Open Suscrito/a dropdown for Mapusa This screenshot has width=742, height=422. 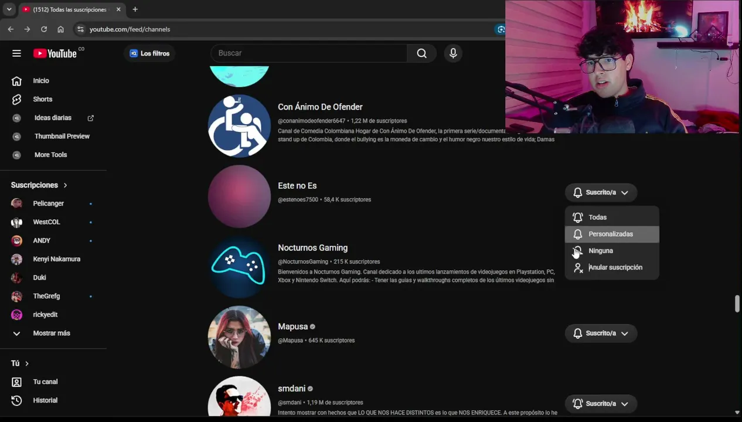pos(601,333)
